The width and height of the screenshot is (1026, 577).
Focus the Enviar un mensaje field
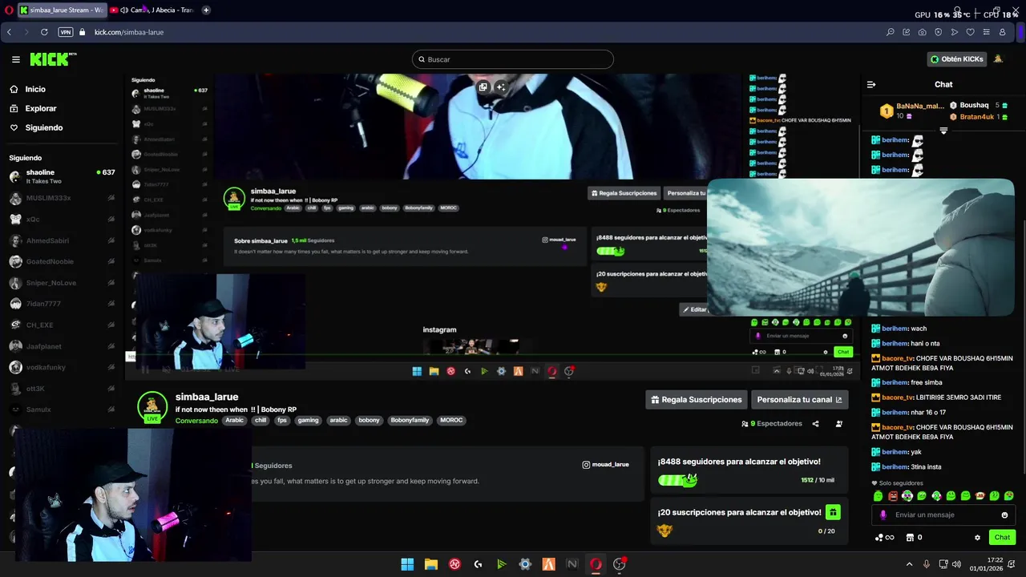[x=943, y=515]
